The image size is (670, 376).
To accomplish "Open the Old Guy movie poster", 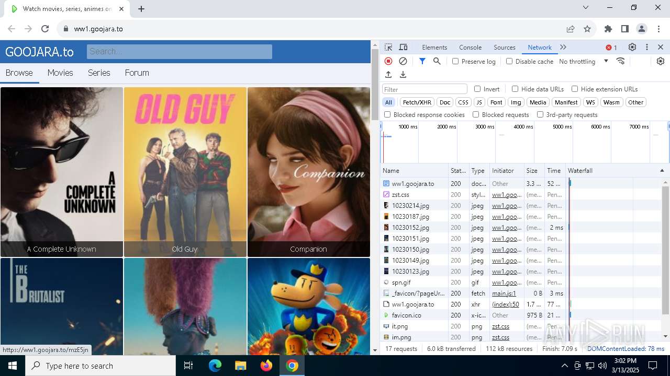I will 185,172.
